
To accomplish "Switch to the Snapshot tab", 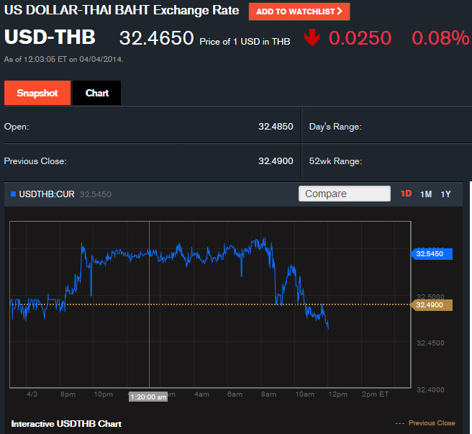I will point(37,93).
